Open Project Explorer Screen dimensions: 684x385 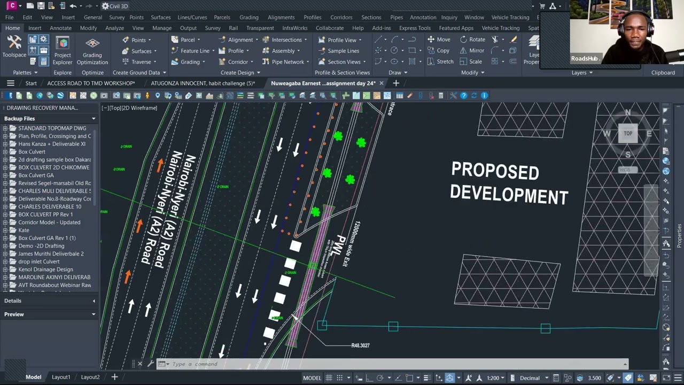coord(63,51)
